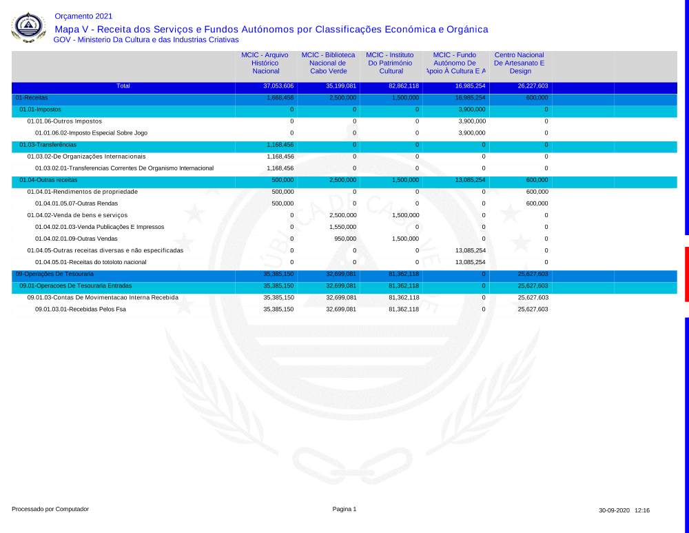Click the red marker on the right edge
This screenshot has width=689, height=533.
tap(686, 274)
